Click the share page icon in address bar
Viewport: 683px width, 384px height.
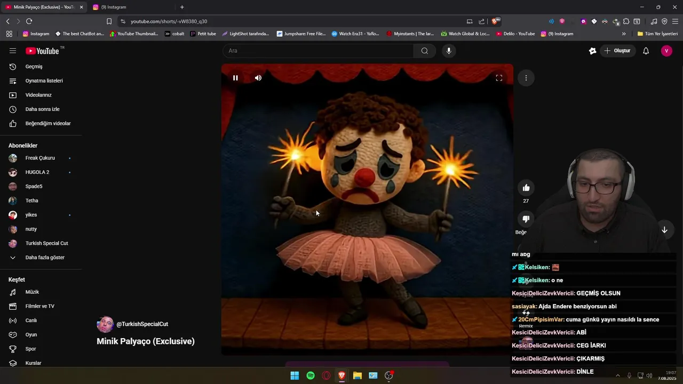coord(481,21)
